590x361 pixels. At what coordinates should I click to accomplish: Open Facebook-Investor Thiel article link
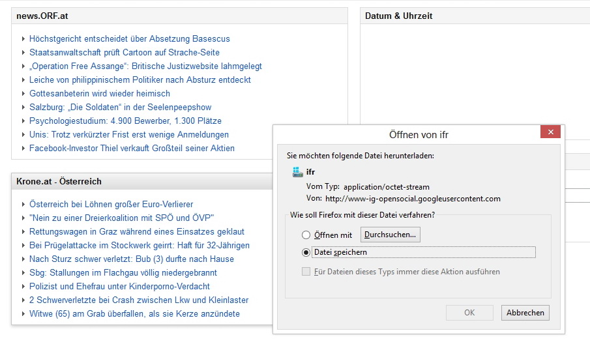[x=132, y=149]
